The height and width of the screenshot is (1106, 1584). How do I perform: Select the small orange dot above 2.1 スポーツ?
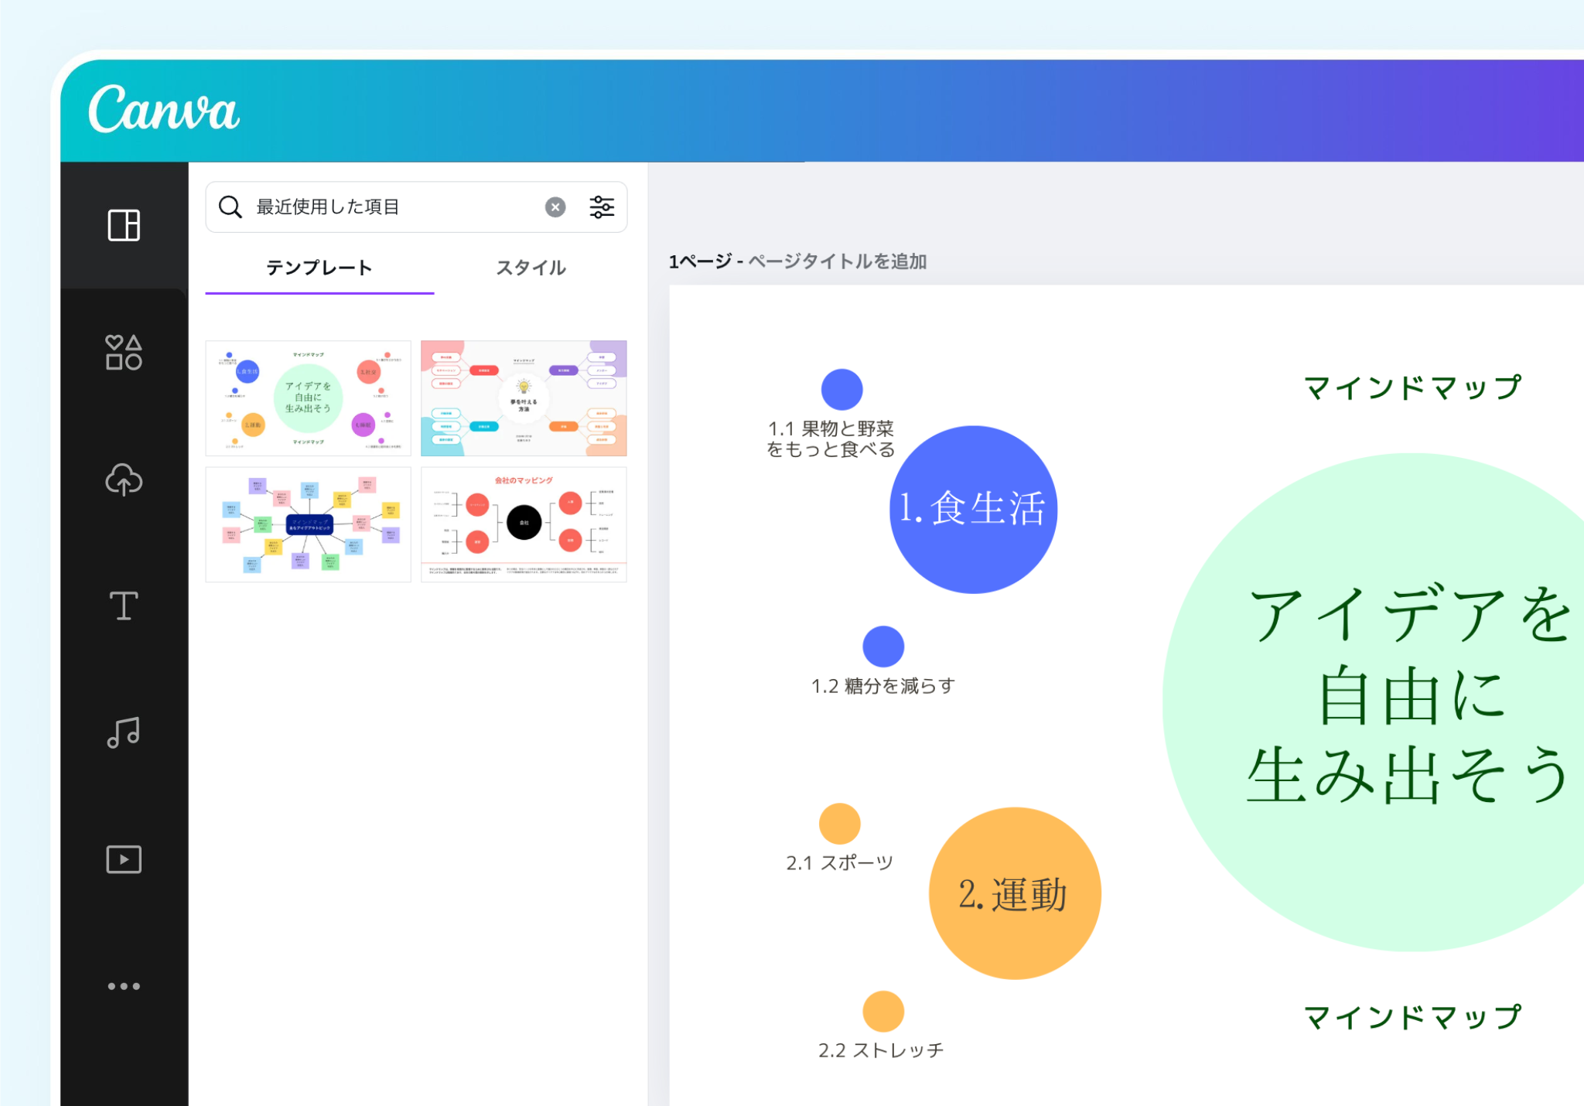(839, 824)
